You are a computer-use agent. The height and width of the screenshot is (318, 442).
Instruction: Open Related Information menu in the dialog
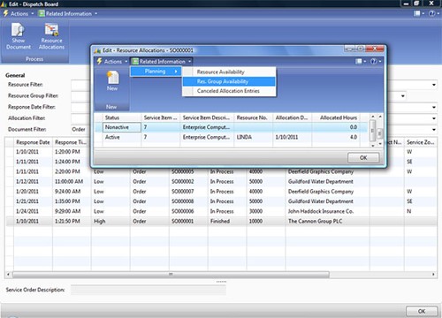click(162, 61)
